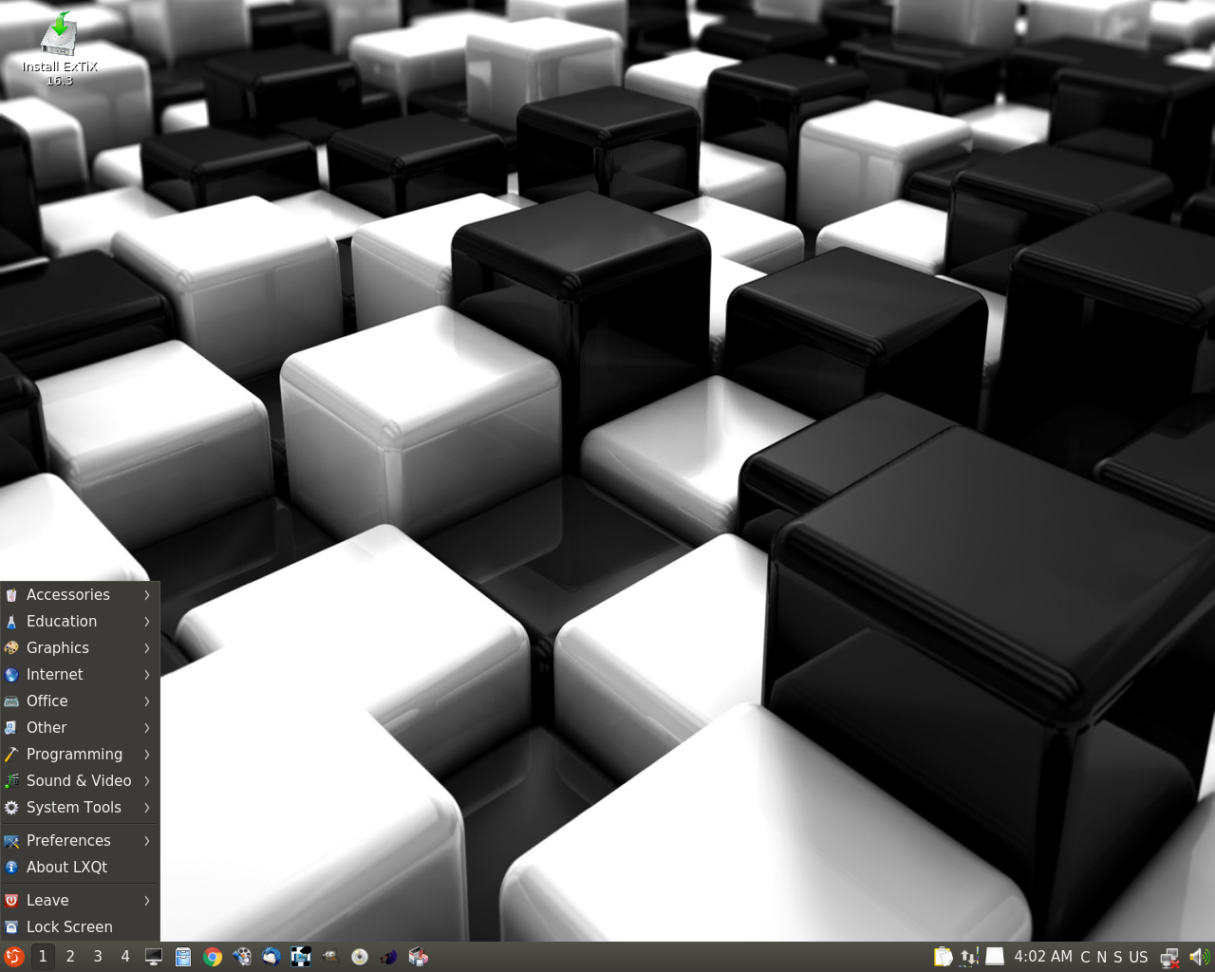Switch to virtual desktop 3

point(98,957)
